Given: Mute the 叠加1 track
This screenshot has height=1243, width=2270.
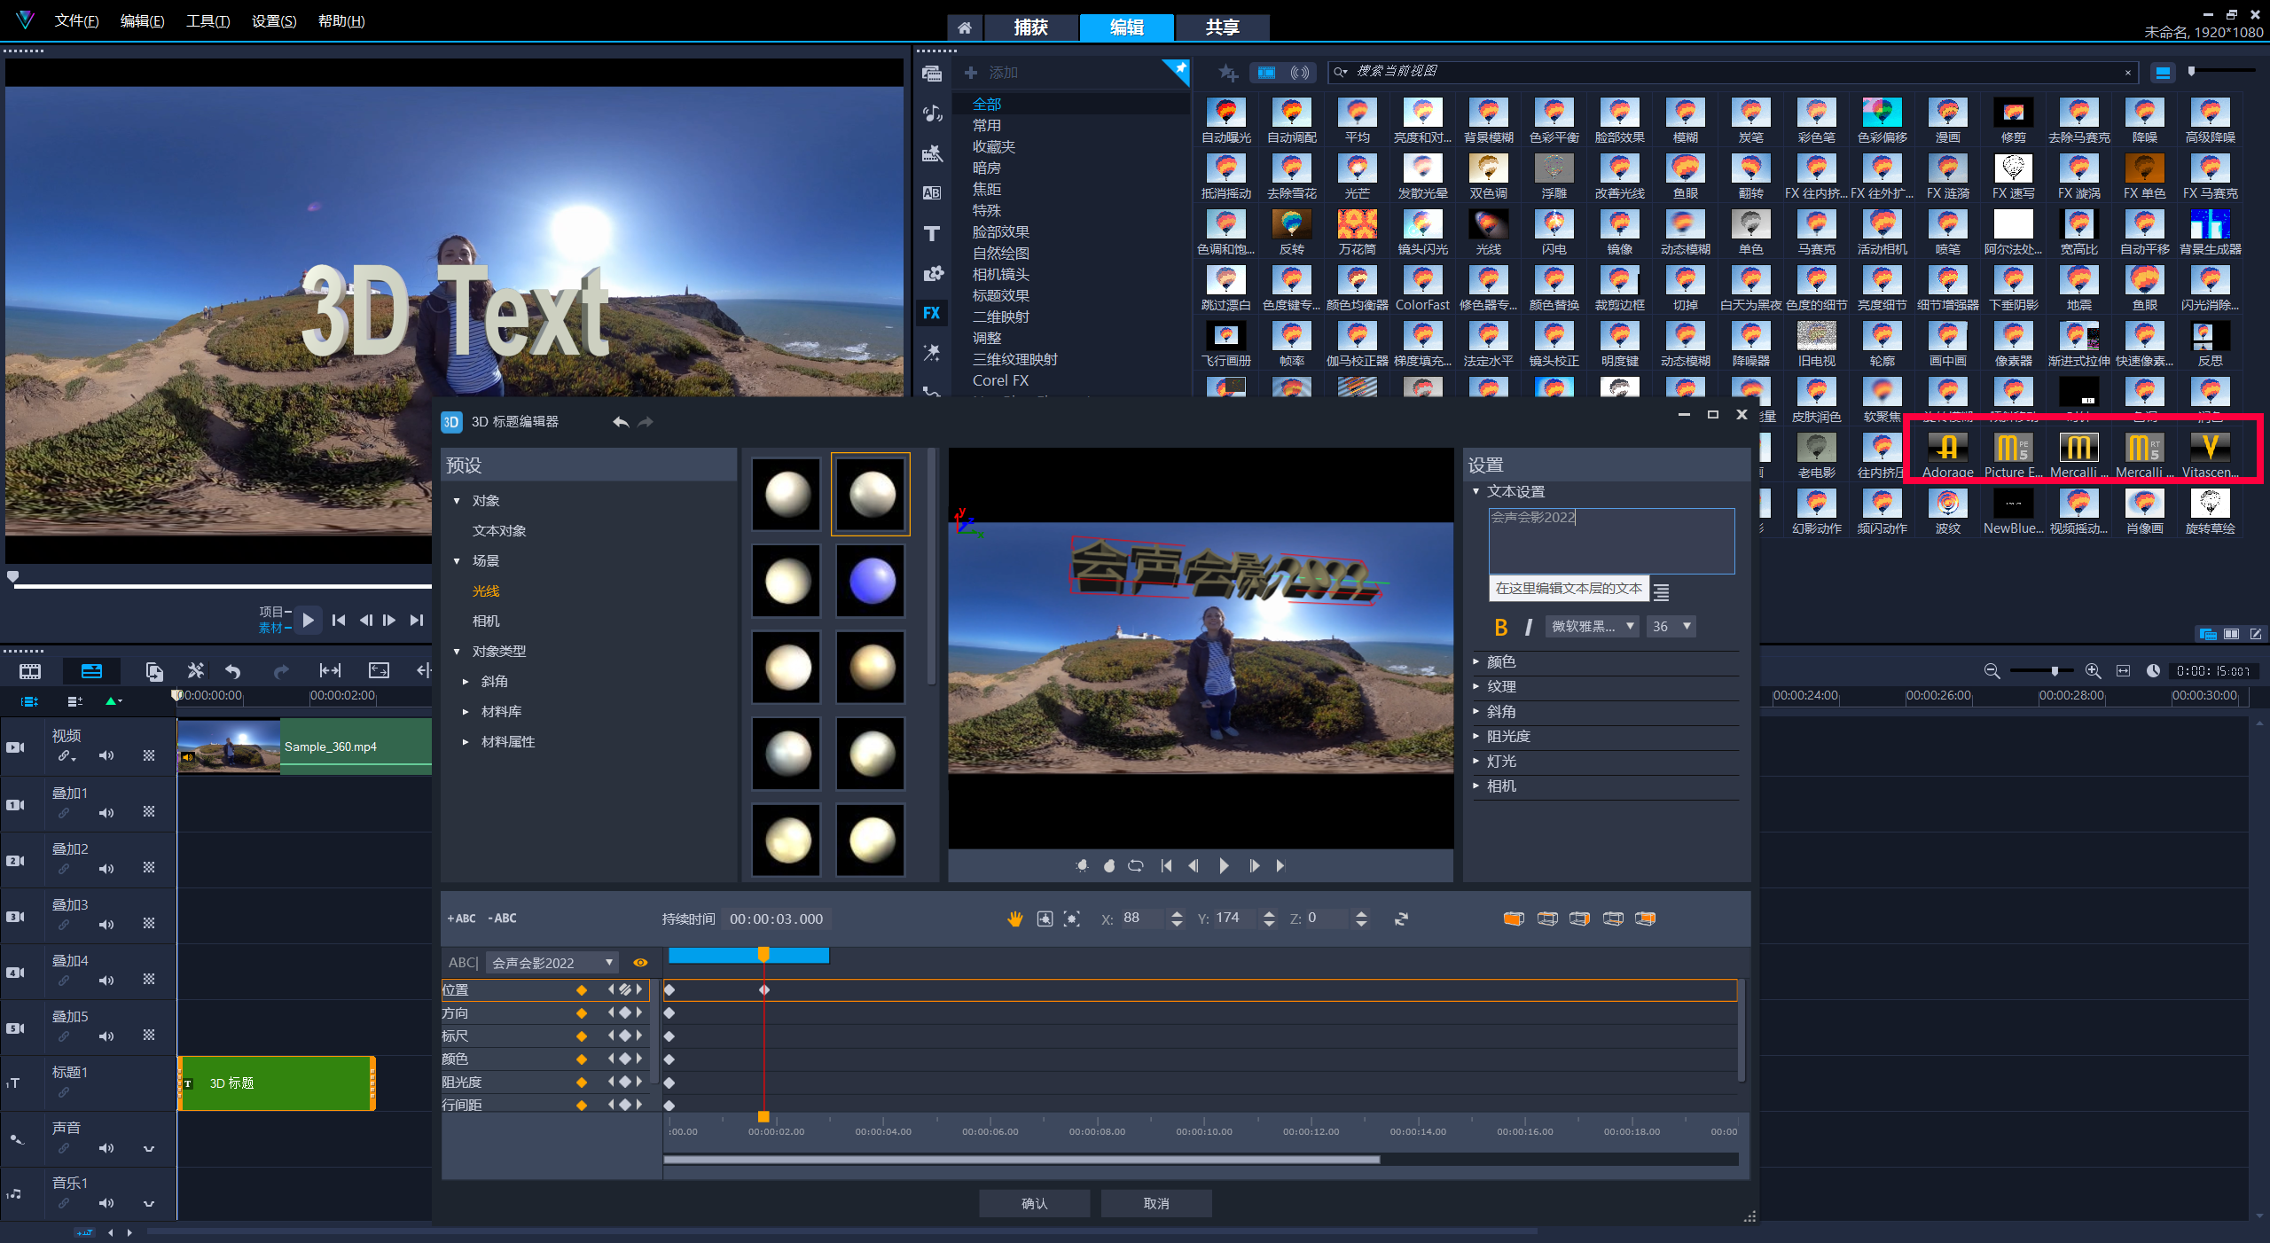Looking at the screenshot, I should (x=106, y=812).
